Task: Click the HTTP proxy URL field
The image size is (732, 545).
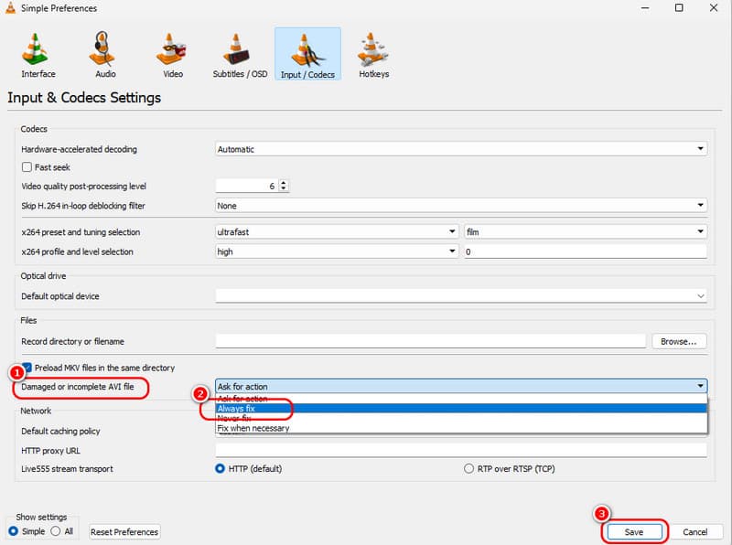Action: click(457, 450)
